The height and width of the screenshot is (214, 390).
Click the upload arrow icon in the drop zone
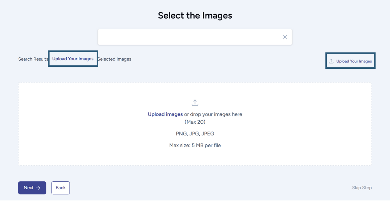(x=195, y=103)
